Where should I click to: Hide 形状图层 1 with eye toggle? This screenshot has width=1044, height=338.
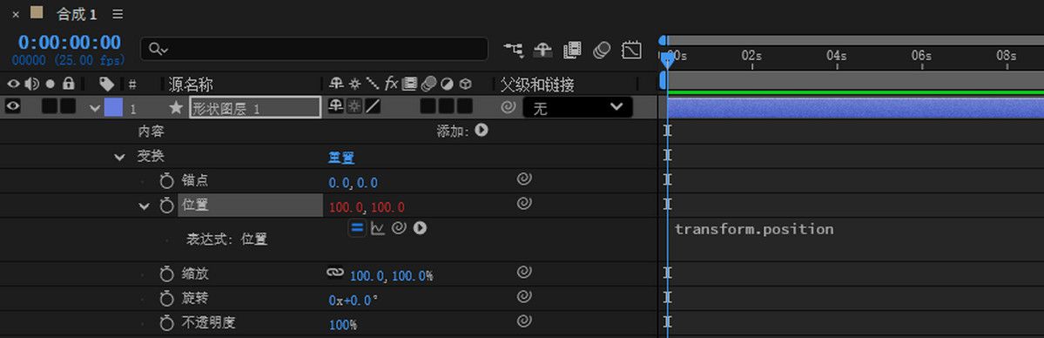pos(13,106)
